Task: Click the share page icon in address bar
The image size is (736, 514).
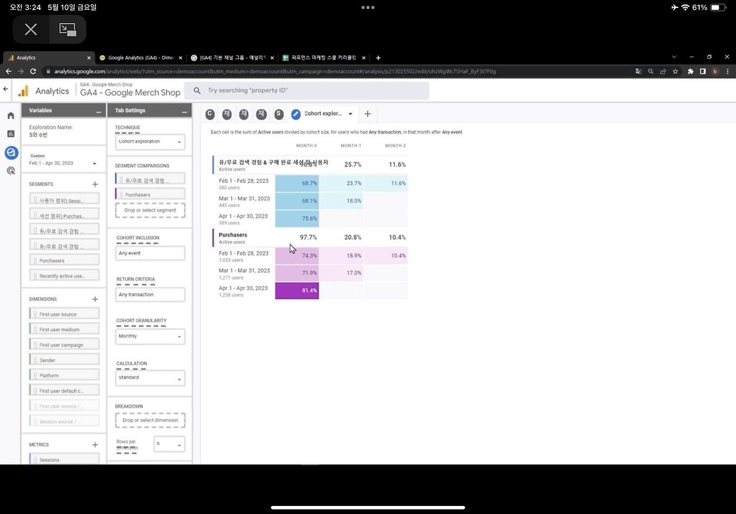Action: pos(663,71)
